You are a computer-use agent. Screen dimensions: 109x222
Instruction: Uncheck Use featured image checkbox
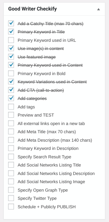click(11, 57)
